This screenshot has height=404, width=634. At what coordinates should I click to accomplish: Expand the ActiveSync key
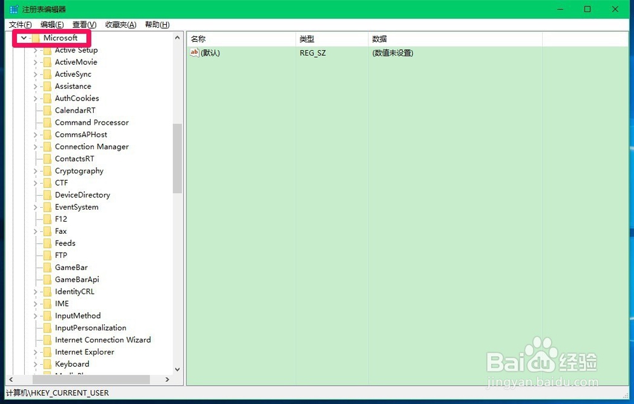click(35, 75)
